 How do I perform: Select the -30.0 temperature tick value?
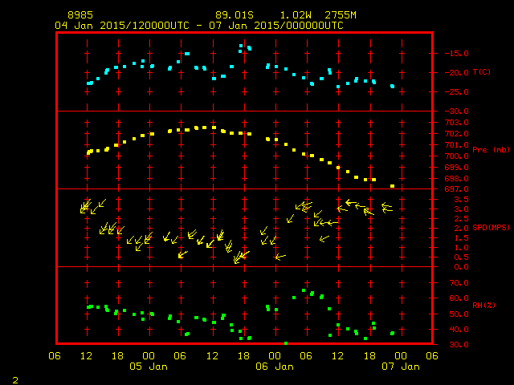[456, 111]
